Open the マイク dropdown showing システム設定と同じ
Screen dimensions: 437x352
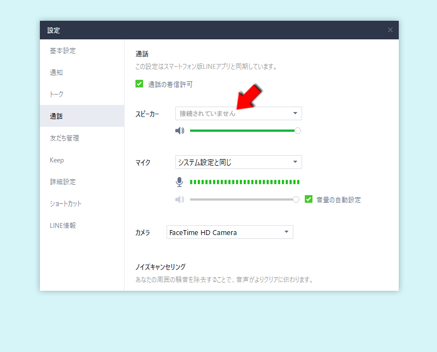point(238,162)
